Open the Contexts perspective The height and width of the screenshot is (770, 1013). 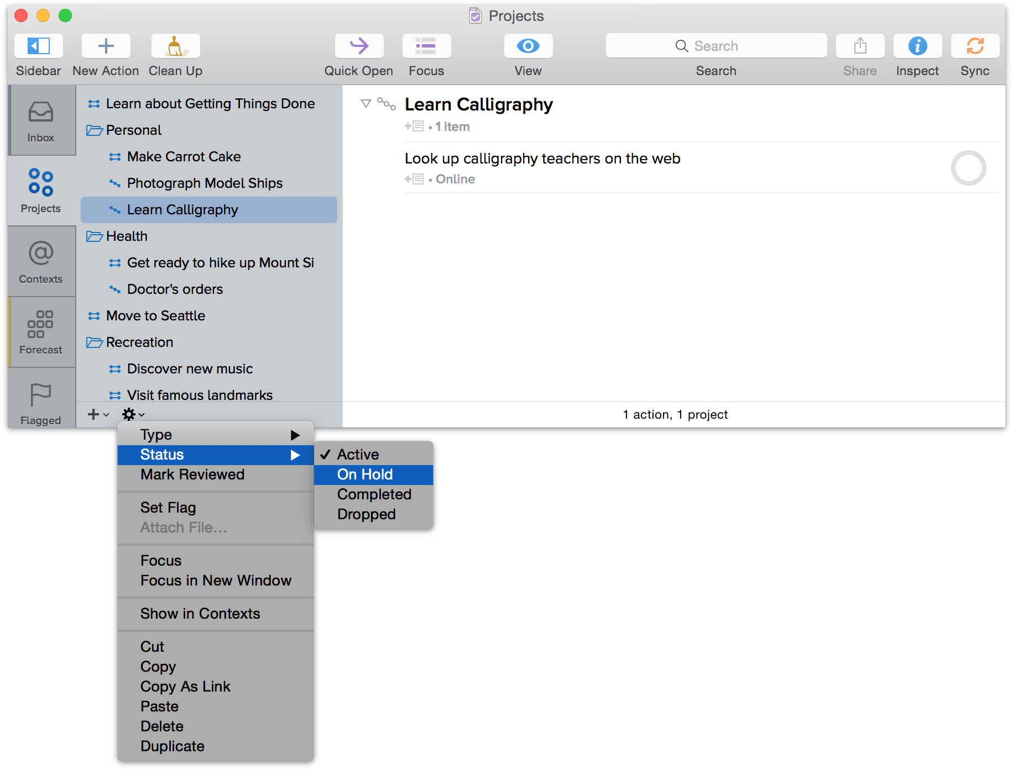(41, 261)
